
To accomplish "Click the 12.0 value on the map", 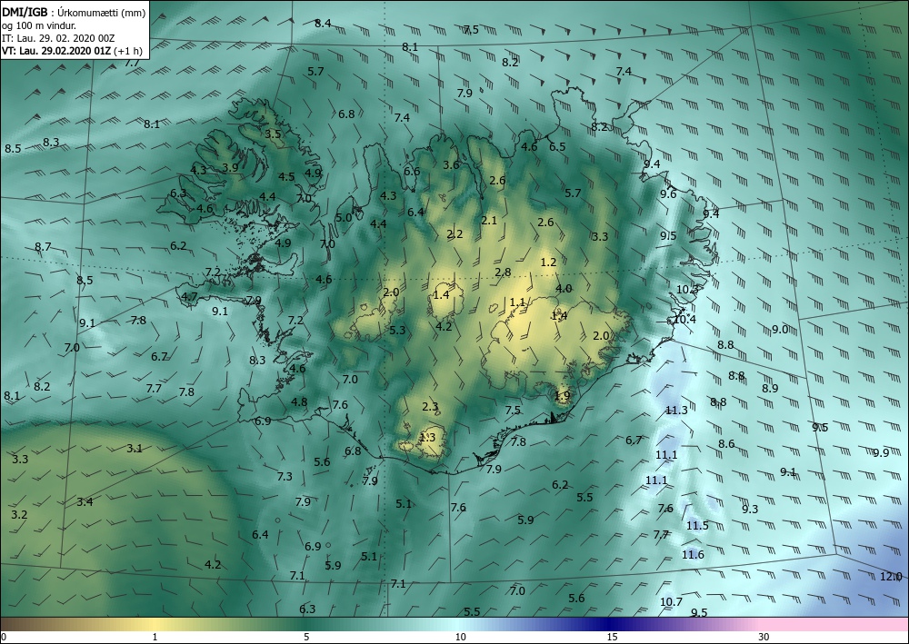I will pyautogui.click(x=891, y=576).
